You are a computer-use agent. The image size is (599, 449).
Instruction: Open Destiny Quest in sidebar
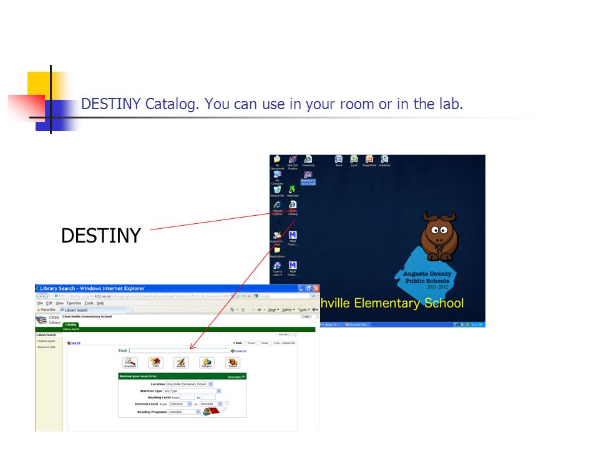46,341
